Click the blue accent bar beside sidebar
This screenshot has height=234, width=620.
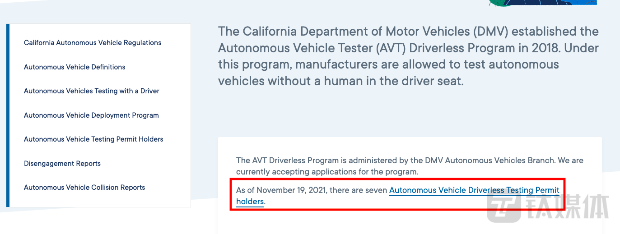coord(8,115)
